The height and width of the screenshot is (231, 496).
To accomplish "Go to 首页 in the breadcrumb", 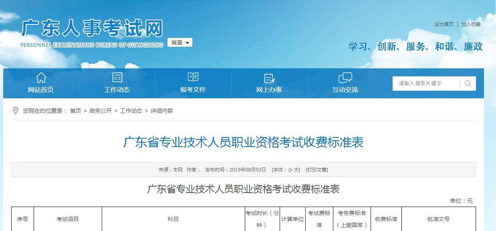I will point(75,111).
